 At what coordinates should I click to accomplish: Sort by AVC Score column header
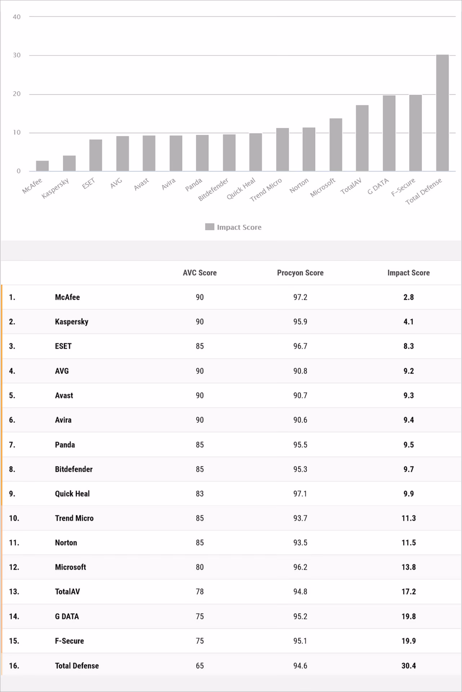coord(200,273)
